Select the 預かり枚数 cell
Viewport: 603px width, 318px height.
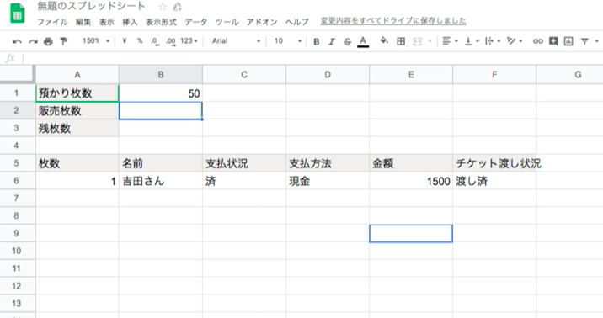pyautogui.click(x=77, y=93)
